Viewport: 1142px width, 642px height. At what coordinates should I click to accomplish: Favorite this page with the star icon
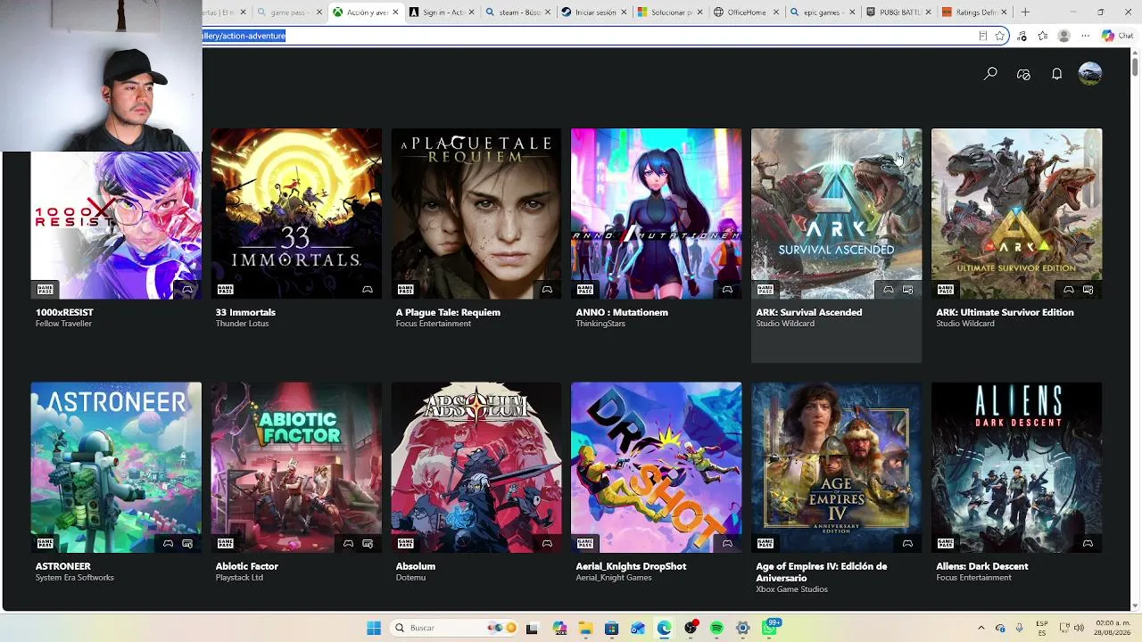pos(1000,36)
